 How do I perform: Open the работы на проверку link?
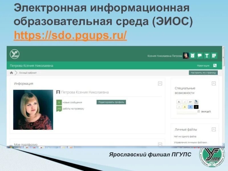tap(73, 109)
